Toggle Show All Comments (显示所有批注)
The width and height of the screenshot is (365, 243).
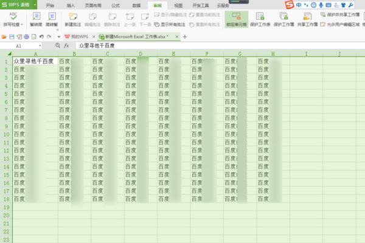[170, 24]
